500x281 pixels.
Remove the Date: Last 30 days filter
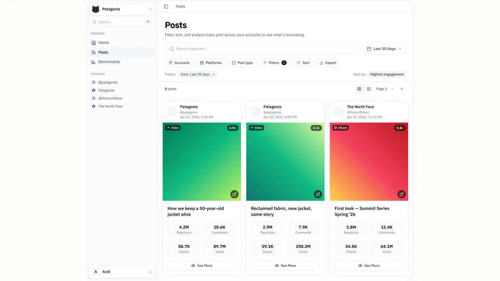click(x=214, y=74)
